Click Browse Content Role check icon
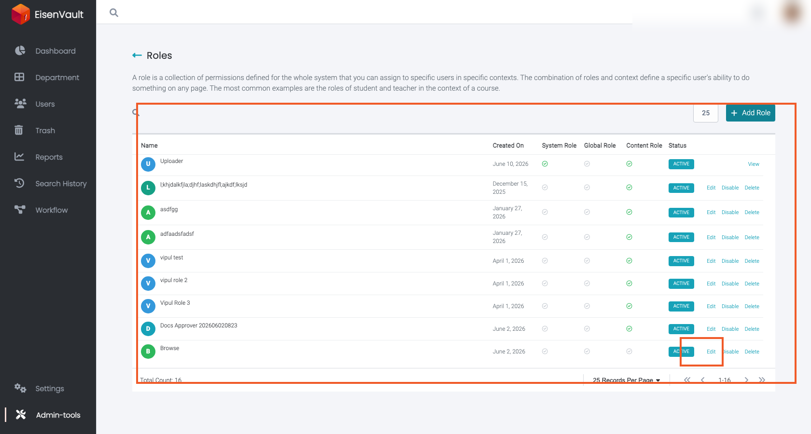The width and height of the screenshot is (811, 434). tap(629, 352)
